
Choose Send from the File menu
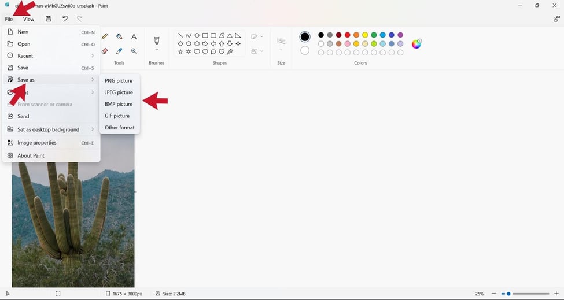coord(51,116)
